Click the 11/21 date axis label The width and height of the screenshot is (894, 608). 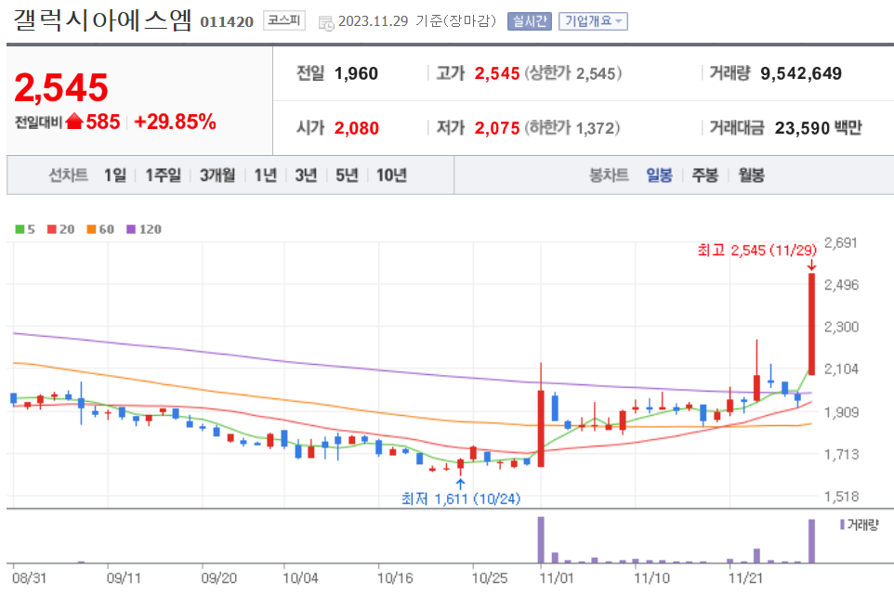[745, 577]
